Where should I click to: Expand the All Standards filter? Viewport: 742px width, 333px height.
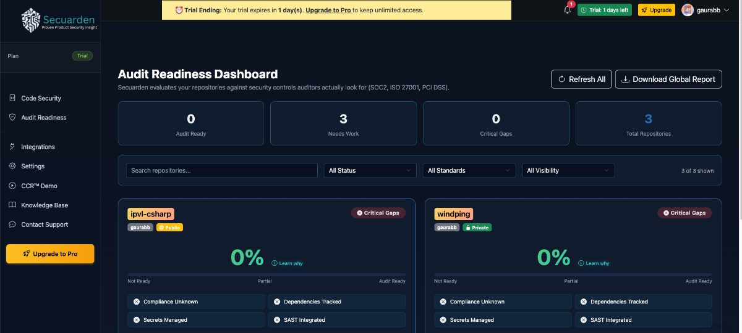tap(469, 170)
